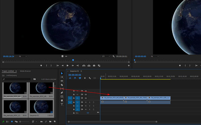Click Drag Video Only icon in Source monitor
The width and height of the screenshot is (201, 125).
pos(62,56)
